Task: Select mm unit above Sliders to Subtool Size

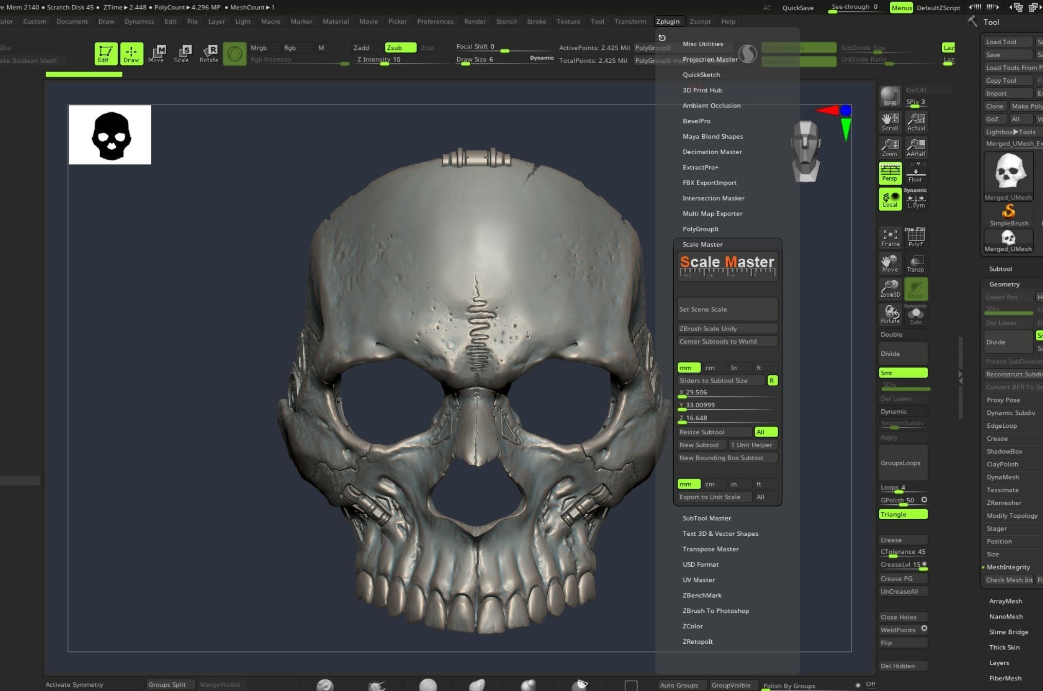Action: pos(689,368)
